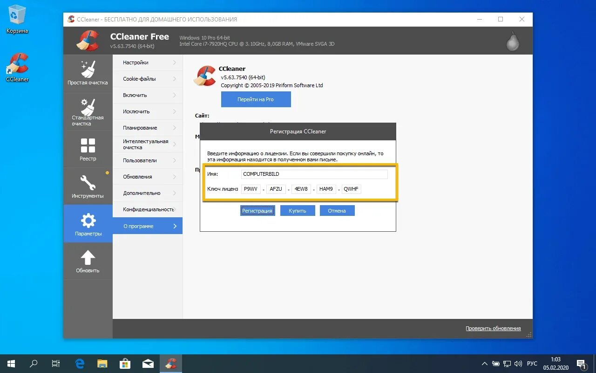Open Настройки settings submenu
This screenshot has height=373, width=596.
tap(148, 62)
